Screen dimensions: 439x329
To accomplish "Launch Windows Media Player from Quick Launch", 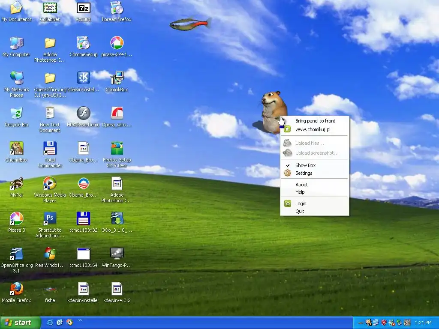I will coord(70,323).
